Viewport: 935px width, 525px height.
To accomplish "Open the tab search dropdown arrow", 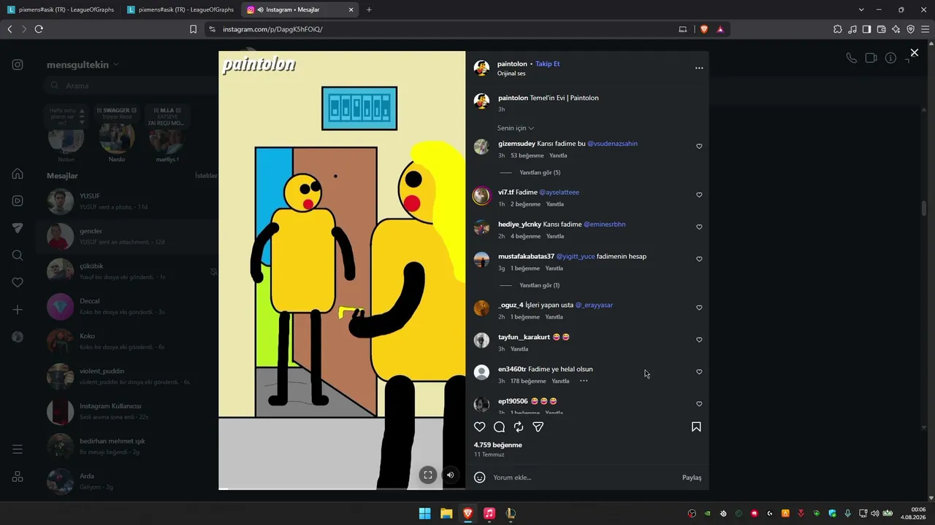I will [x=861, y=9].
